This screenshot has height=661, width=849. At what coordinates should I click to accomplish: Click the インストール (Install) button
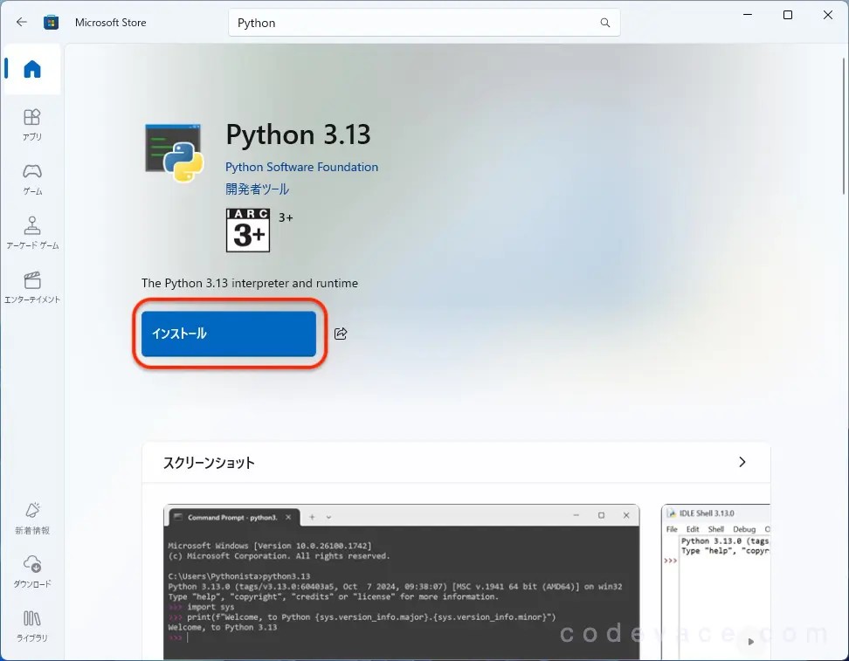point(227,333)
